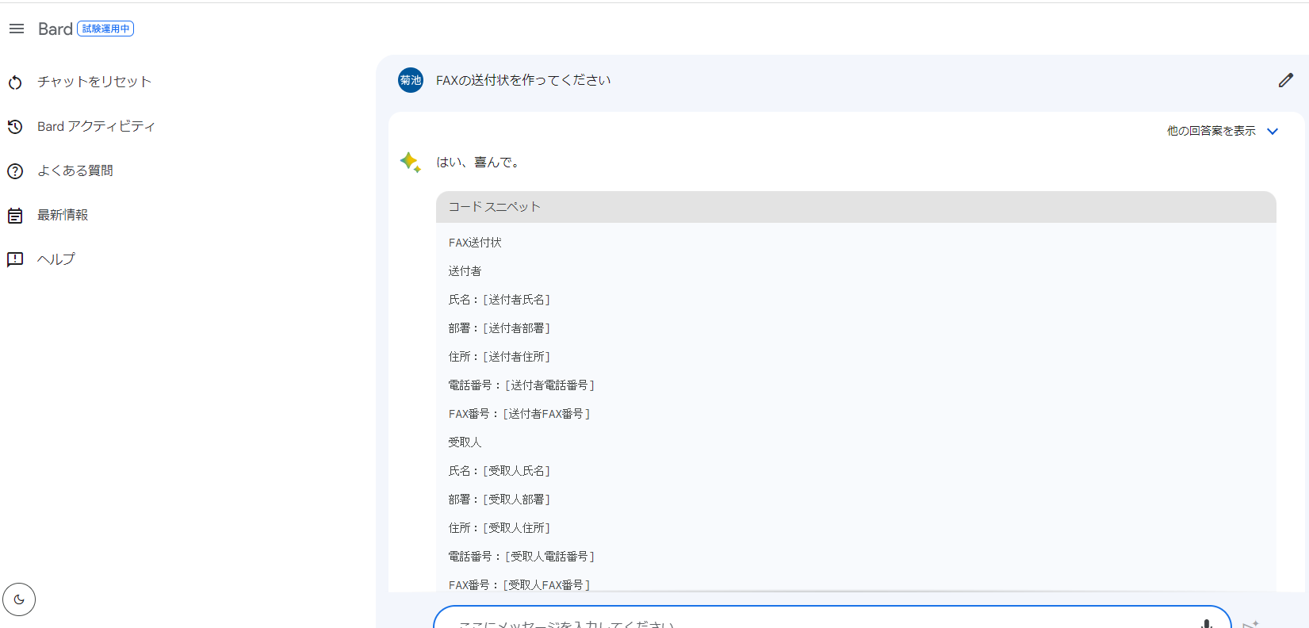This screenshot has width=1309, height=628.
Task: Click the reset chat circular arrow icon
Action: point(15,82)
